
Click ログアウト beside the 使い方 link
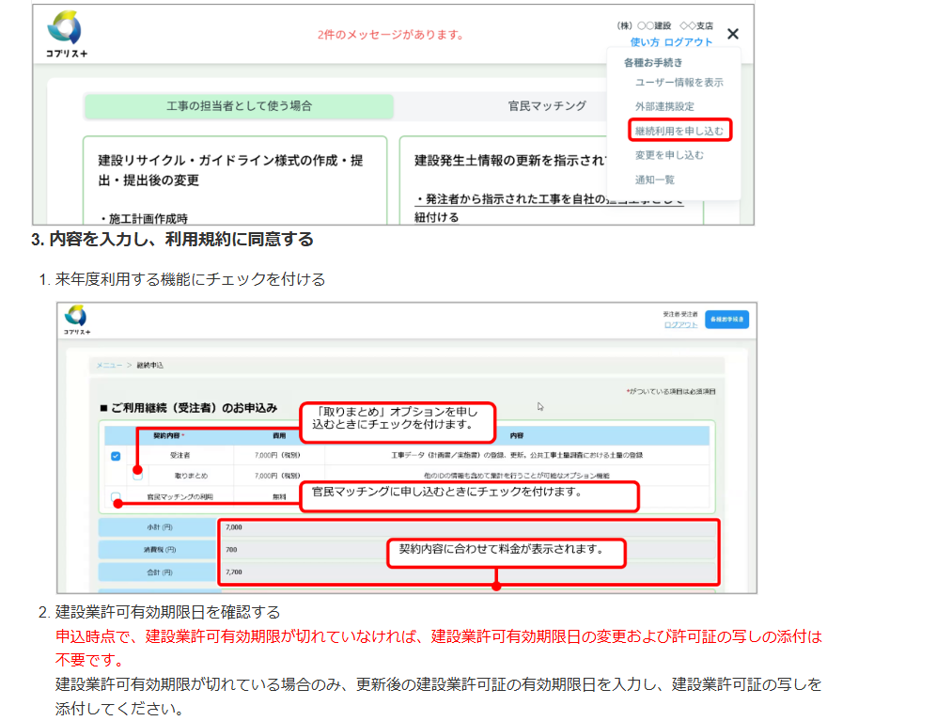[x=688, y=42]
